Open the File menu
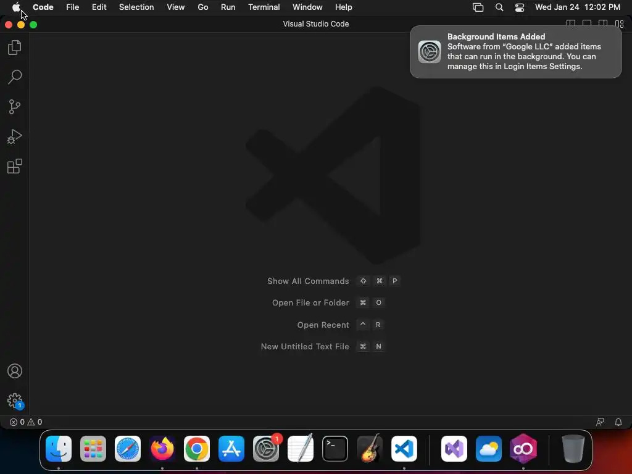The width and height of the screenshot is (632, 474). (x=73, y=7)
